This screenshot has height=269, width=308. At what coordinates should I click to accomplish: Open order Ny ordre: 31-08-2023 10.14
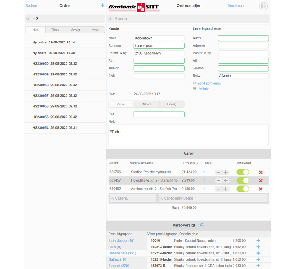65,42
